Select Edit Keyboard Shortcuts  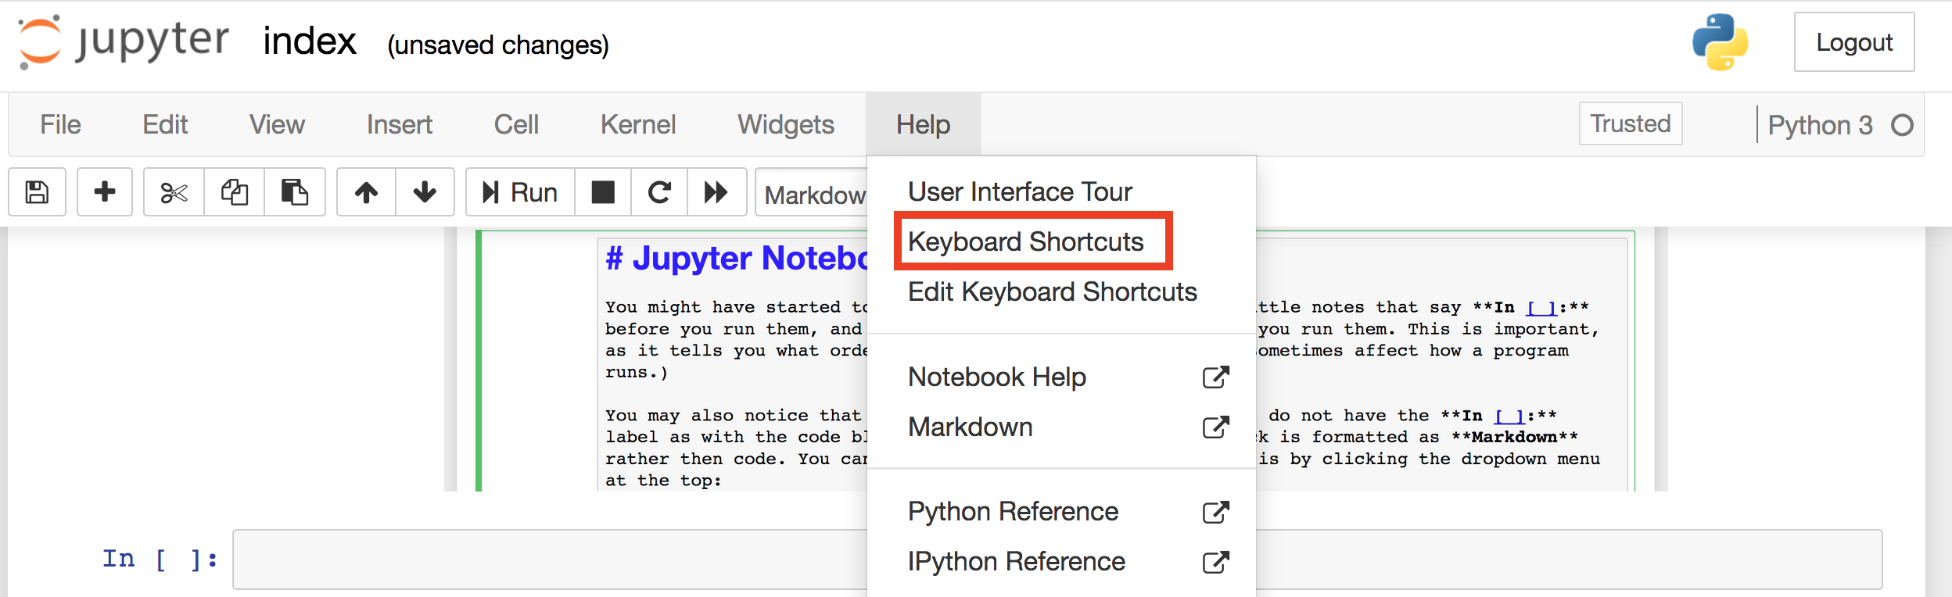[x=1062, y=291]
